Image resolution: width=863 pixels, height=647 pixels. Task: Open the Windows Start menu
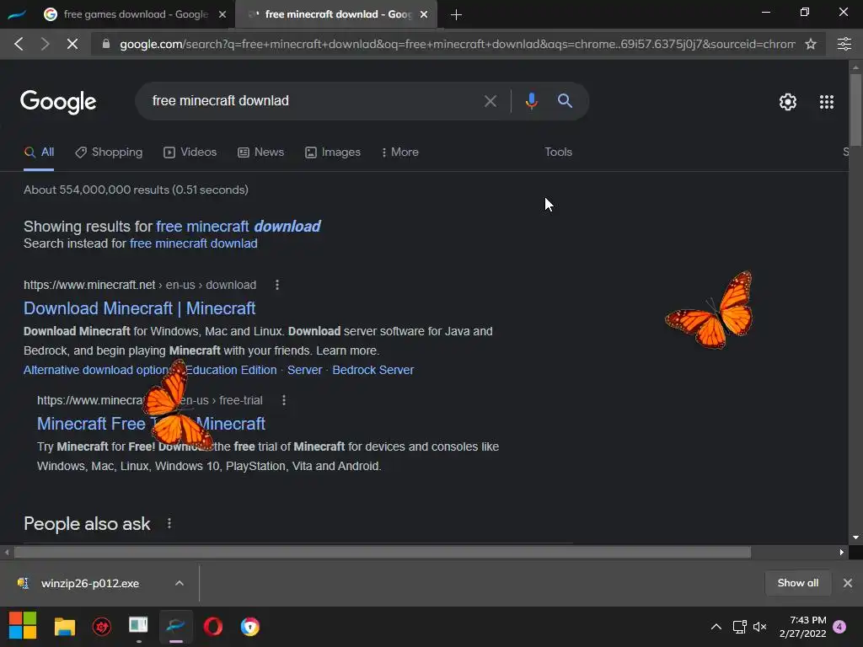click(23, 626)
